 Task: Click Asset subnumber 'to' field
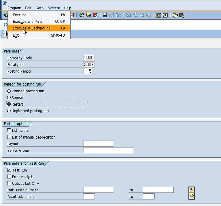(149, 196)
